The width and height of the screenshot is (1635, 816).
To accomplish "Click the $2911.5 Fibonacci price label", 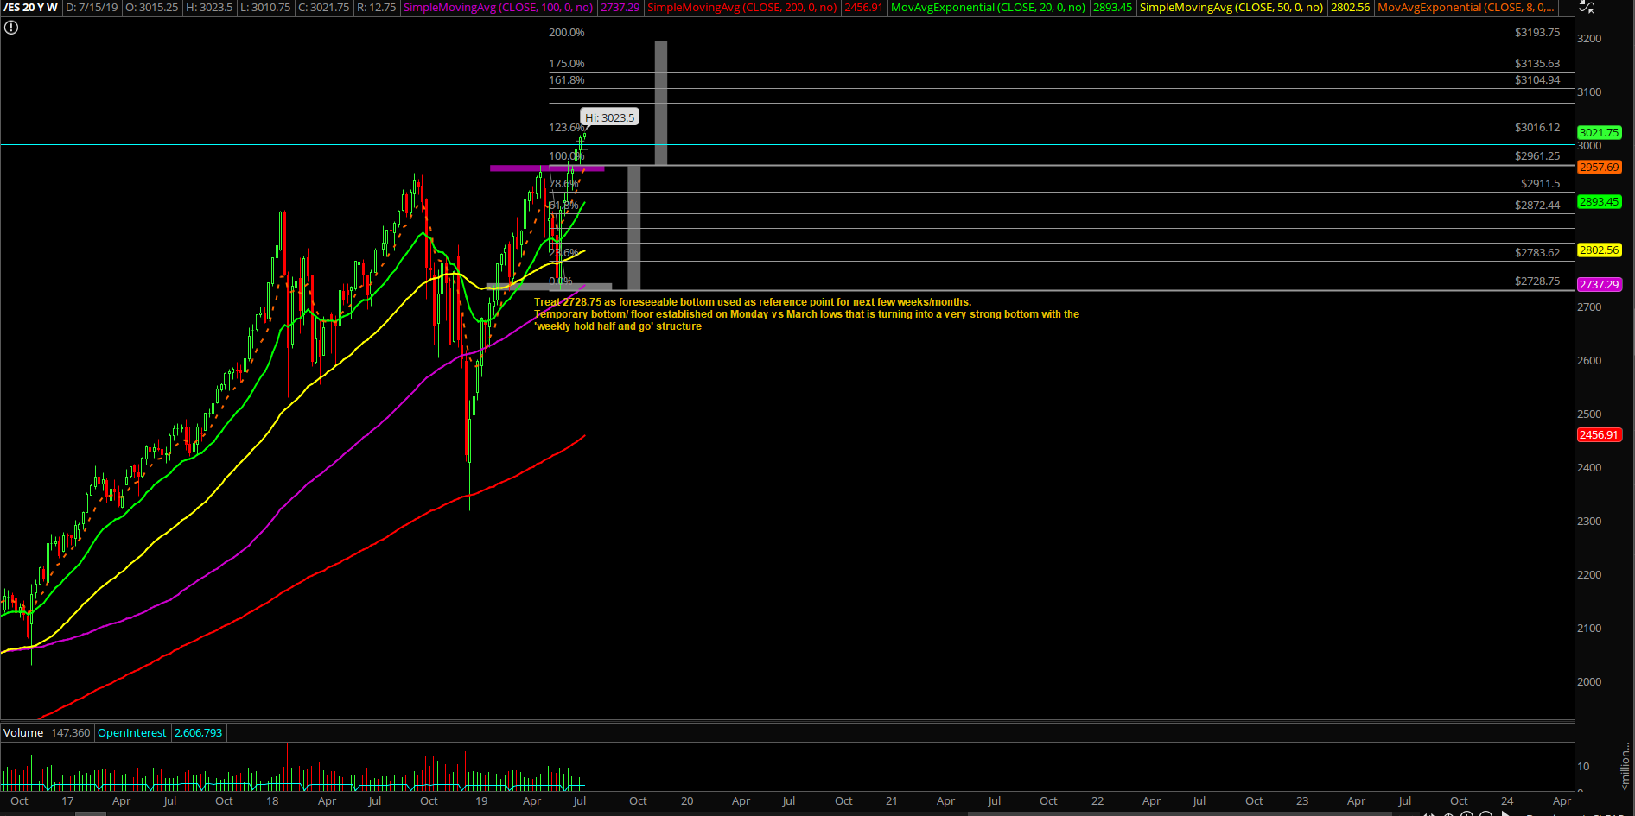I will tap(1540, 184).
